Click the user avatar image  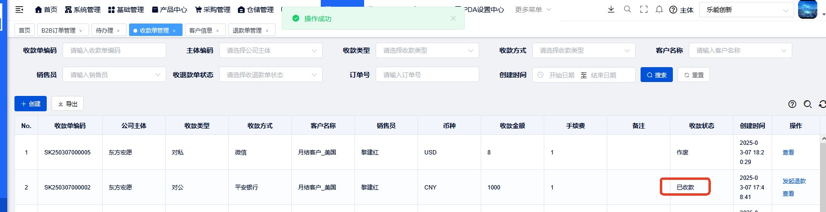point(807,10)
